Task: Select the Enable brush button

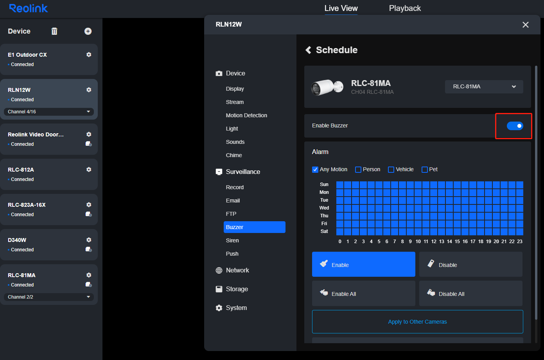Action: [364, 264]
